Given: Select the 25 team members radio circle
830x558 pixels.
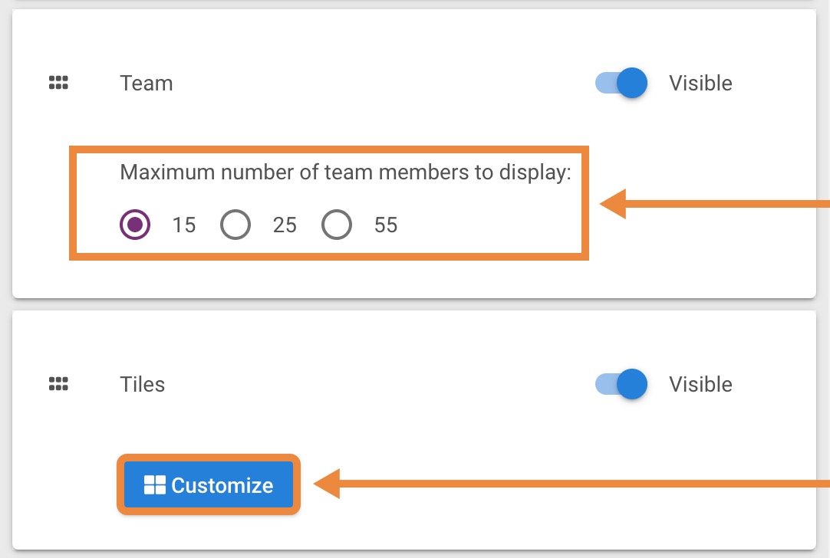Looking at the screenshot, I should point(235,225).
